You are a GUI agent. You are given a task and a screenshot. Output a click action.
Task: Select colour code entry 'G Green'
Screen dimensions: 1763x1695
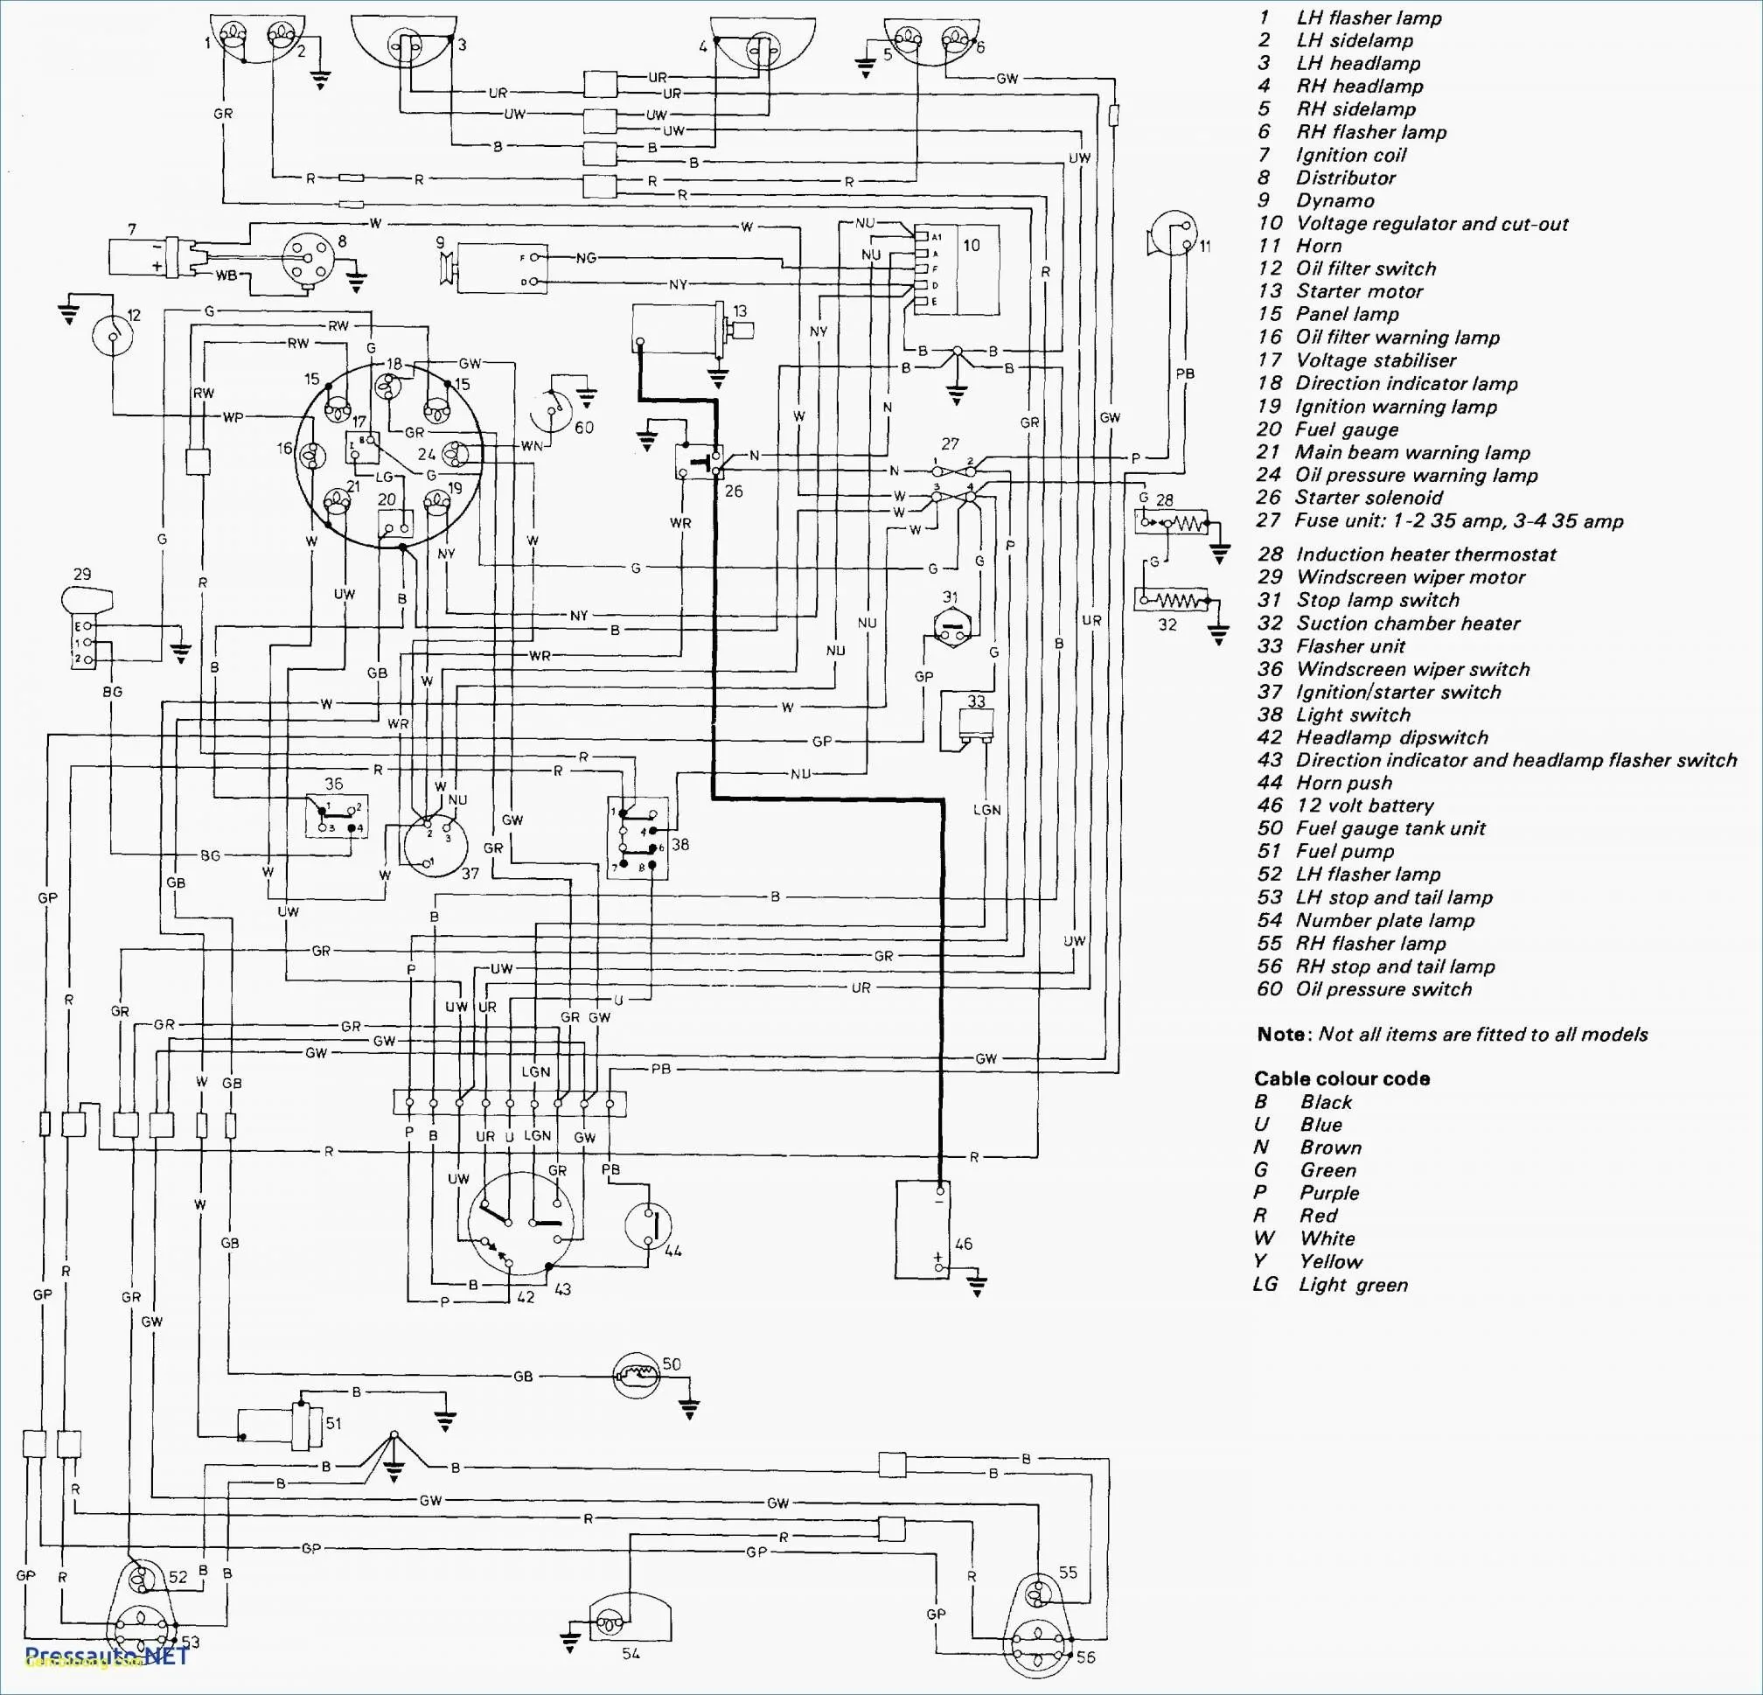[1305, 1170]
